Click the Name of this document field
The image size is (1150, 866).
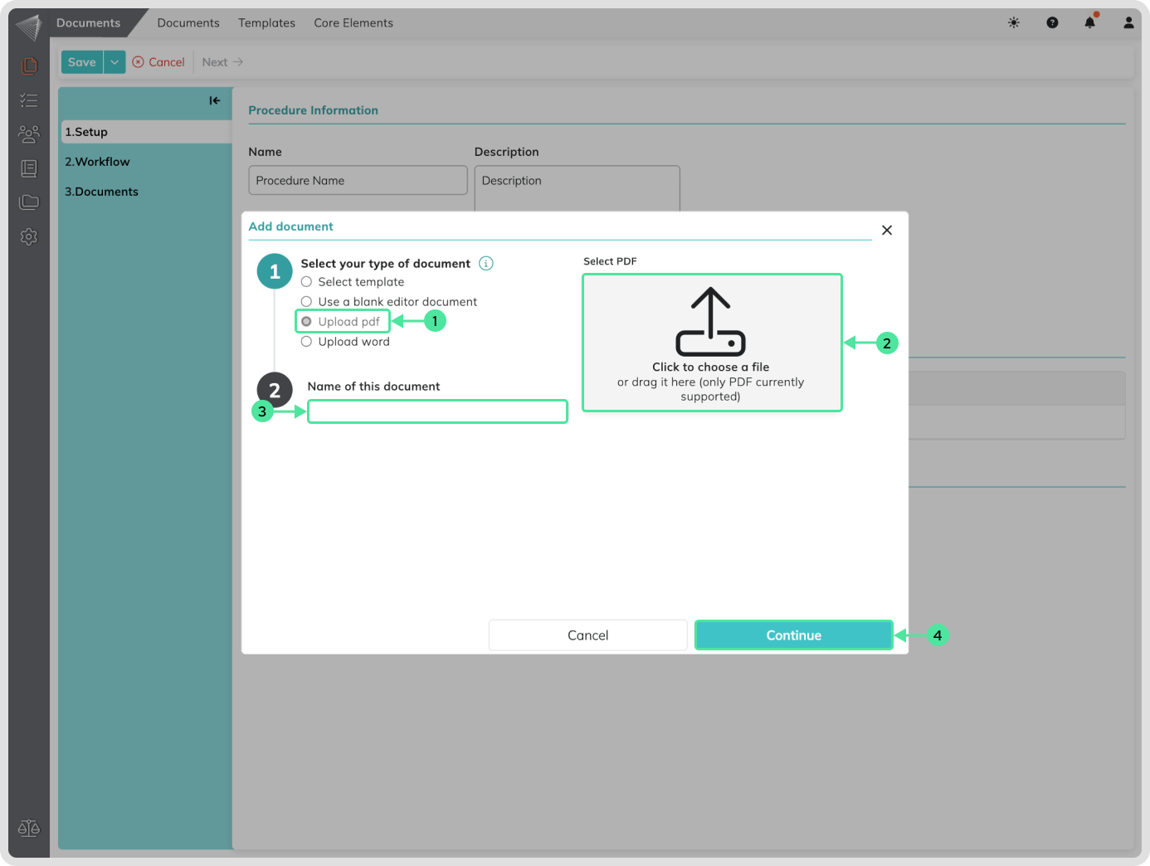(437, 411)
